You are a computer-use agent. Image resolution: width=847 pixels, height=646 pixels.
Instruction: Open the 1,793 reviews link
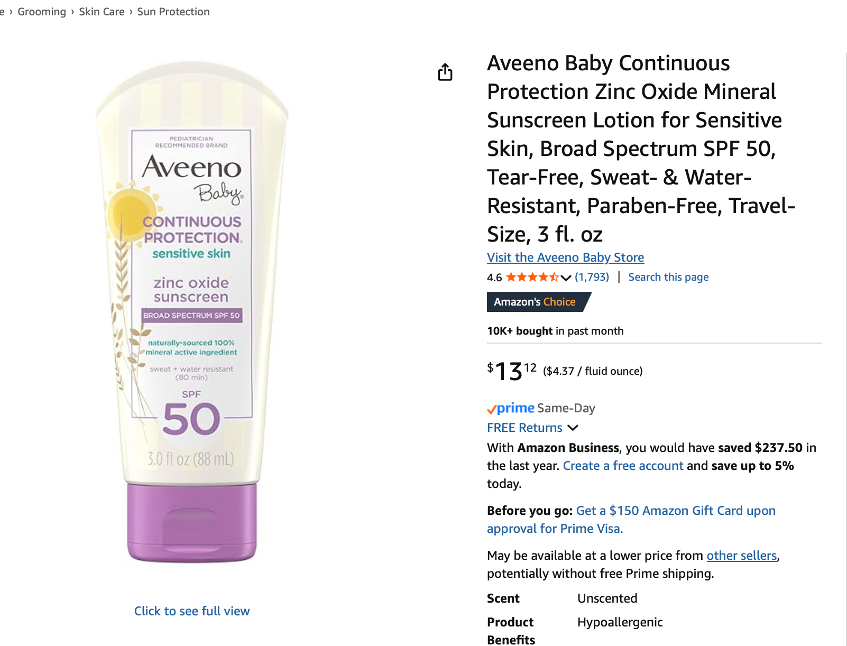pyautogui.click(x=592, y=277)
